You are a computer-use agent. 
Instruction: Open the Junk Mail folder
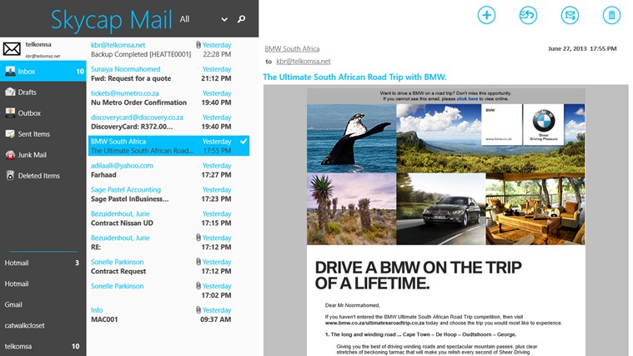point(33,154)
